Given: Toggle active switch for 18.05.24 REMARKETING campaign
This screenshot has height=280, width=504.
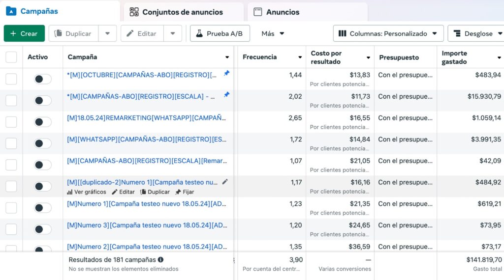Looking at the screenshot, I should point(43,122).
